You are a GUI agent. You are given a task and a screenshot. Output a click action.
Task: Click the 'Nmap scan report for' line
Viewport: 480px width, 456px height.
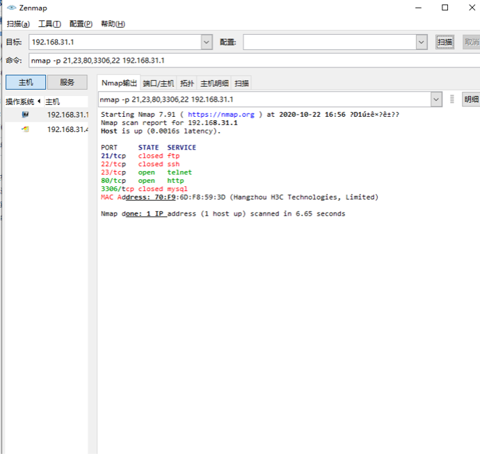169,122
